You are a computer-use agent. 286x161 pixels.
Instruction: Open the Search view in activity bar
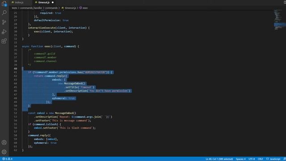pos(4,13)
